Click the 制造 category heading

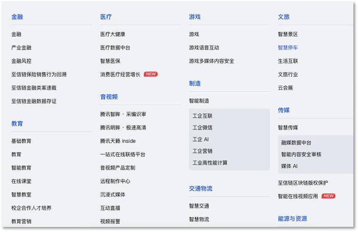195,83
